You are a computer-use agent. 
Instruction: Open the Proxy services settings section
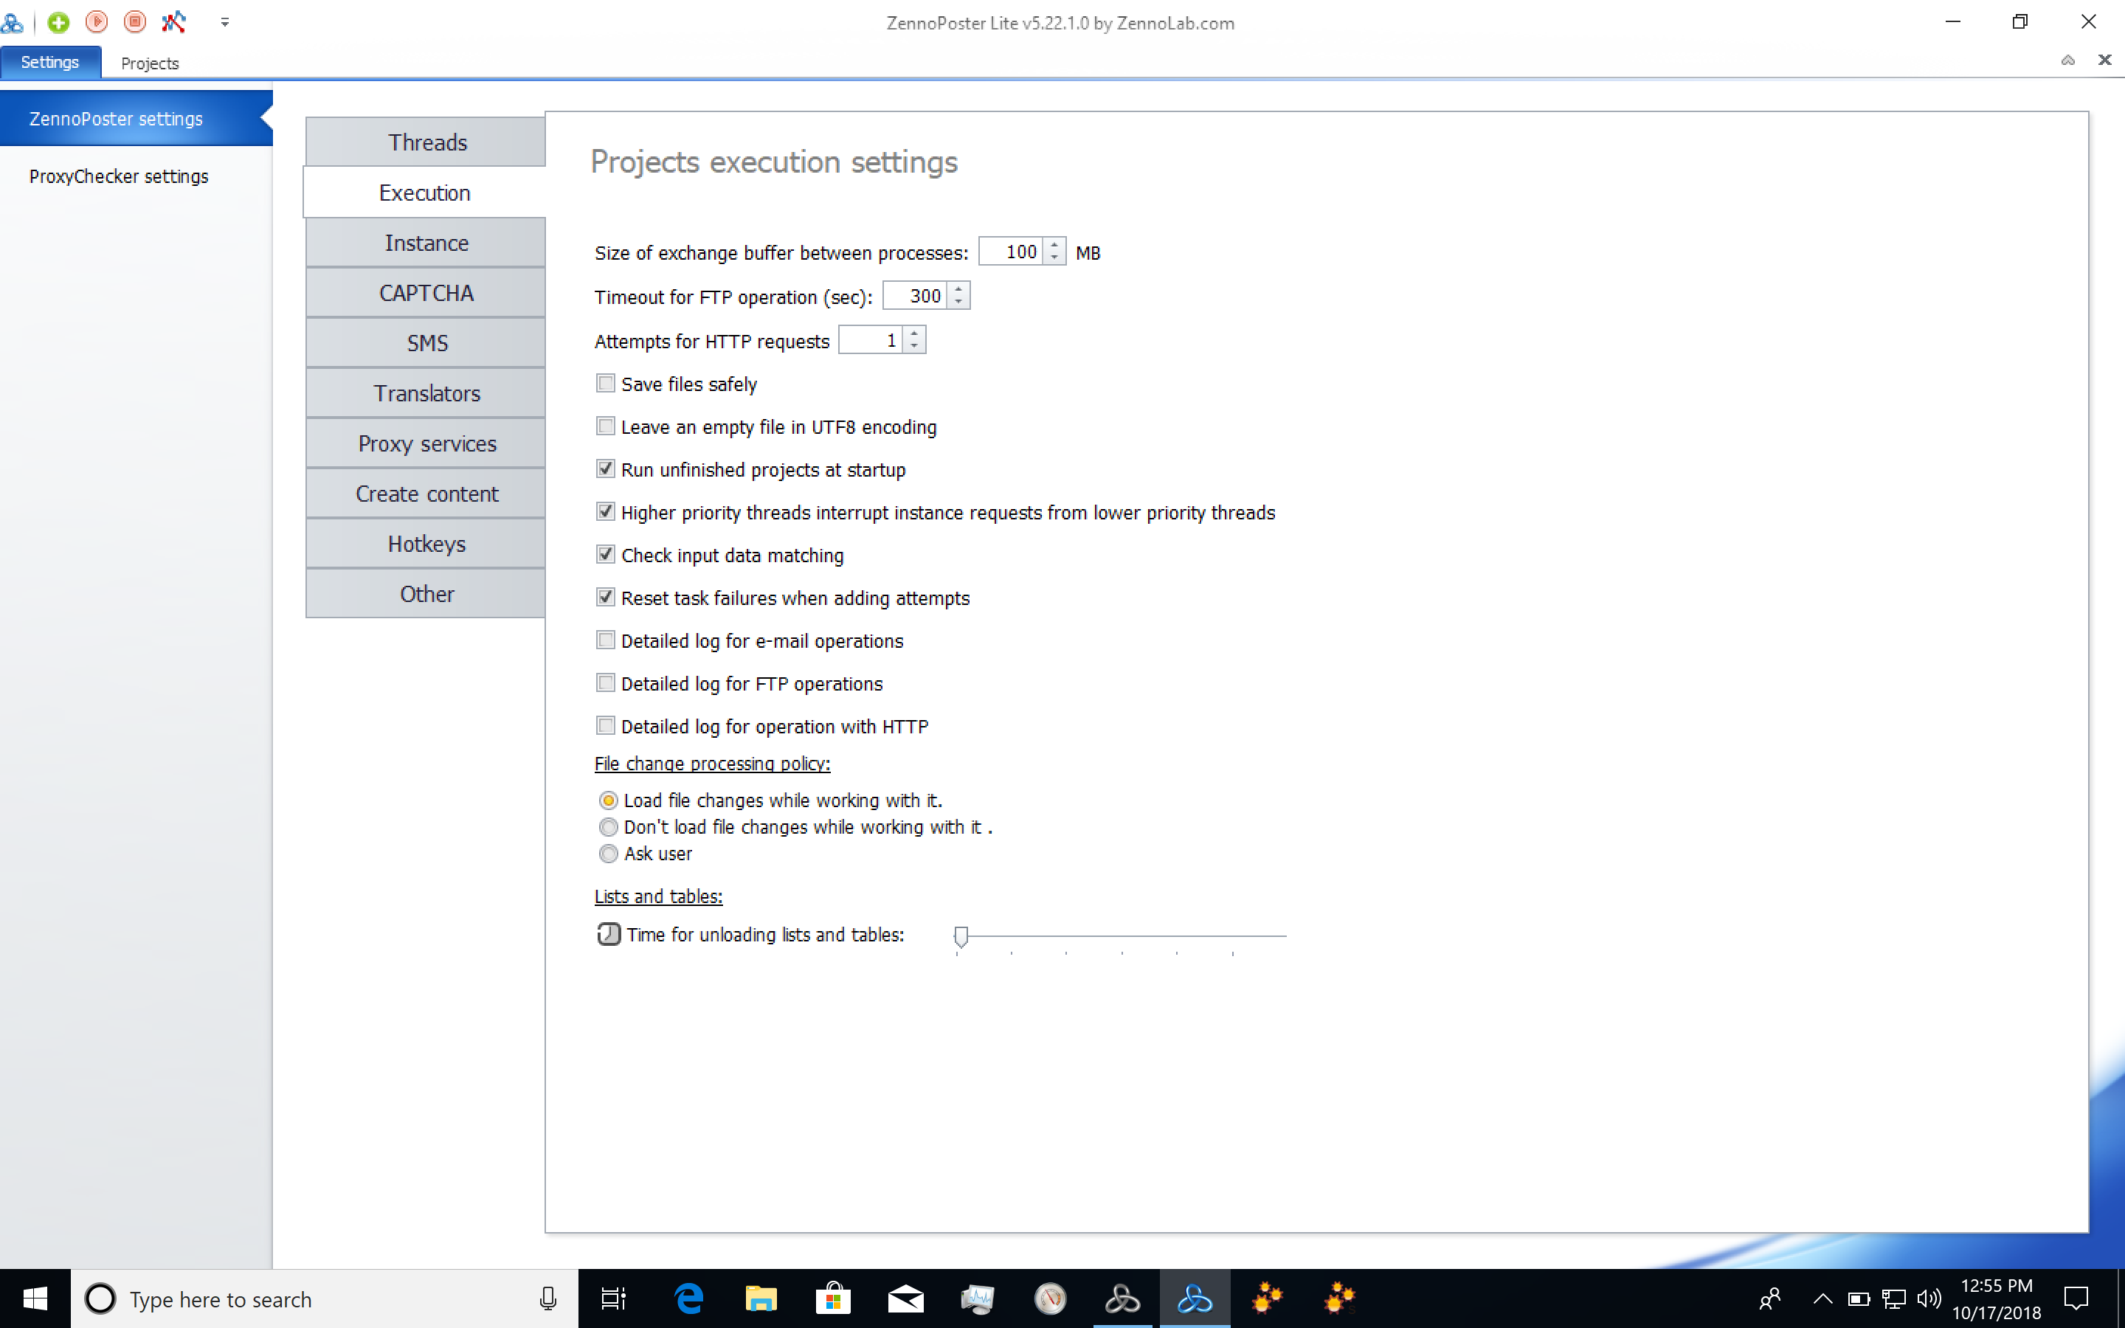coord(426,443)
